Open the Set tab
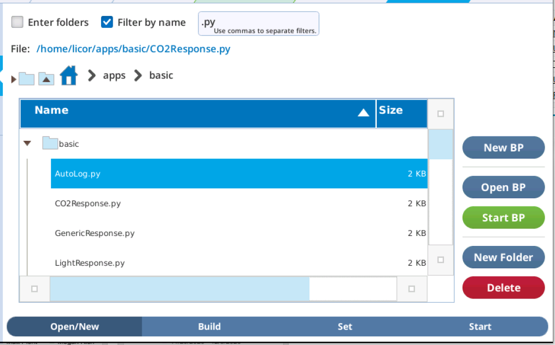Viewport: 555px width, 345px height. point(344,326)
